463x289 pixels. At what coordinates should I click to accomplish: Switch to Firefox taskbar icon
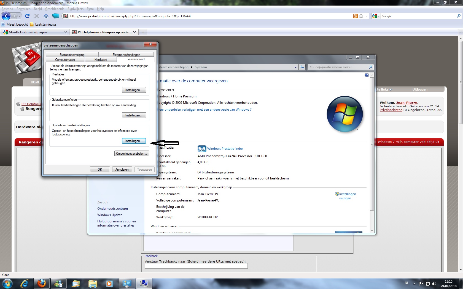[x=42, y=283]
